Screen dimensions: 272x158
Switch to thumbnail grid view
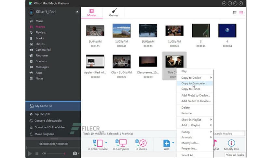[x=241, y=13]
